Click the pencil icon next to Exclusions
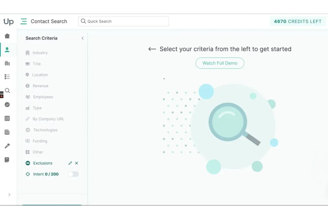328x219 pixels. (x=70, y=163)
